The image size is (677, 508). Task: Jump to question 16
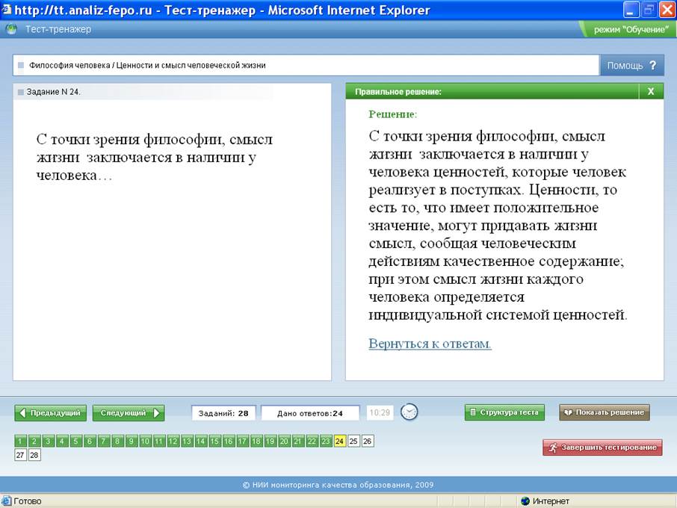pos(229,441)
